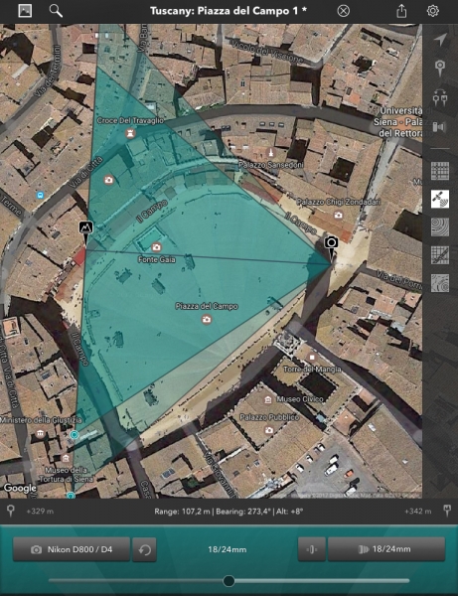Open the photo overlay image icon
Image resolution: width=458 pixels, height=596 pixels.
pyautogui.click(x=25, y=11)
